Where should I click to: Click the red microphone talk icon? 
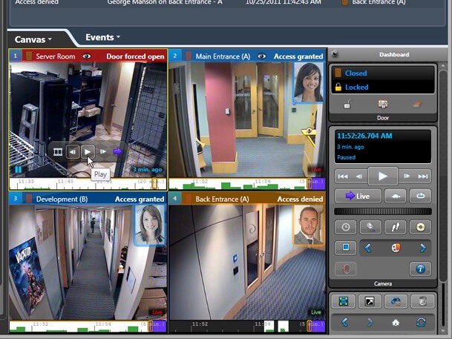[x=345, y=269]
